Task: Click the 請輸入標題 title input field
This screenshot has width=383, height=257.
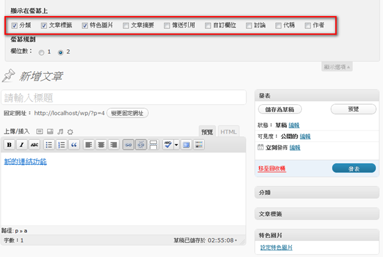Action: tap(124, 98)
